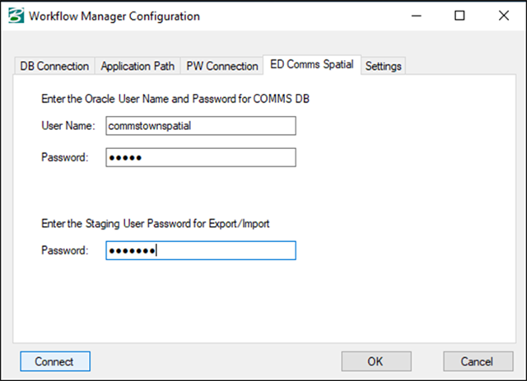Select the PW Connection tab
This screenshot has height=381, width=527.
222,66
